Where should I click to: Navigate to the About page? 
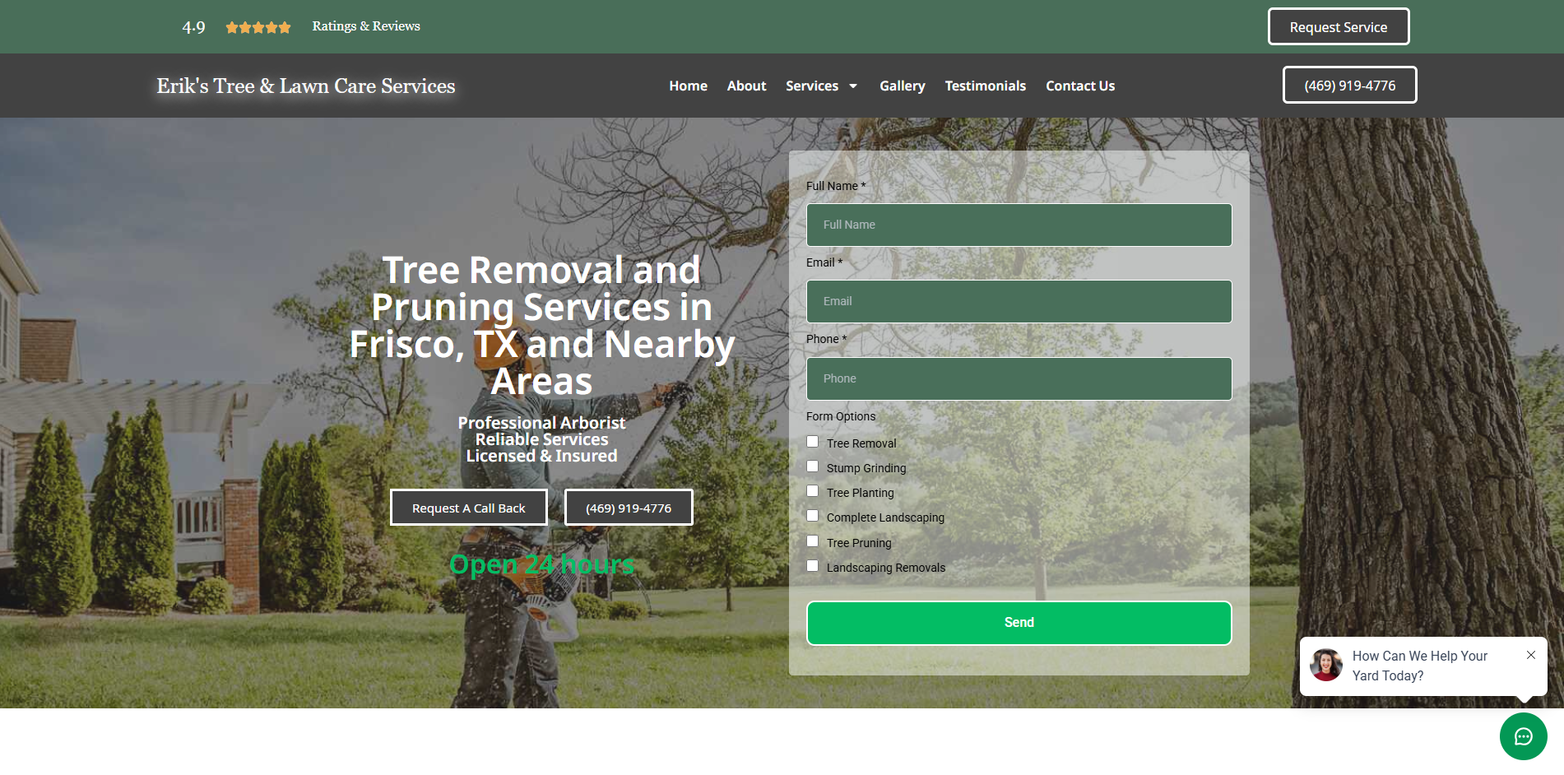(746, 86)
